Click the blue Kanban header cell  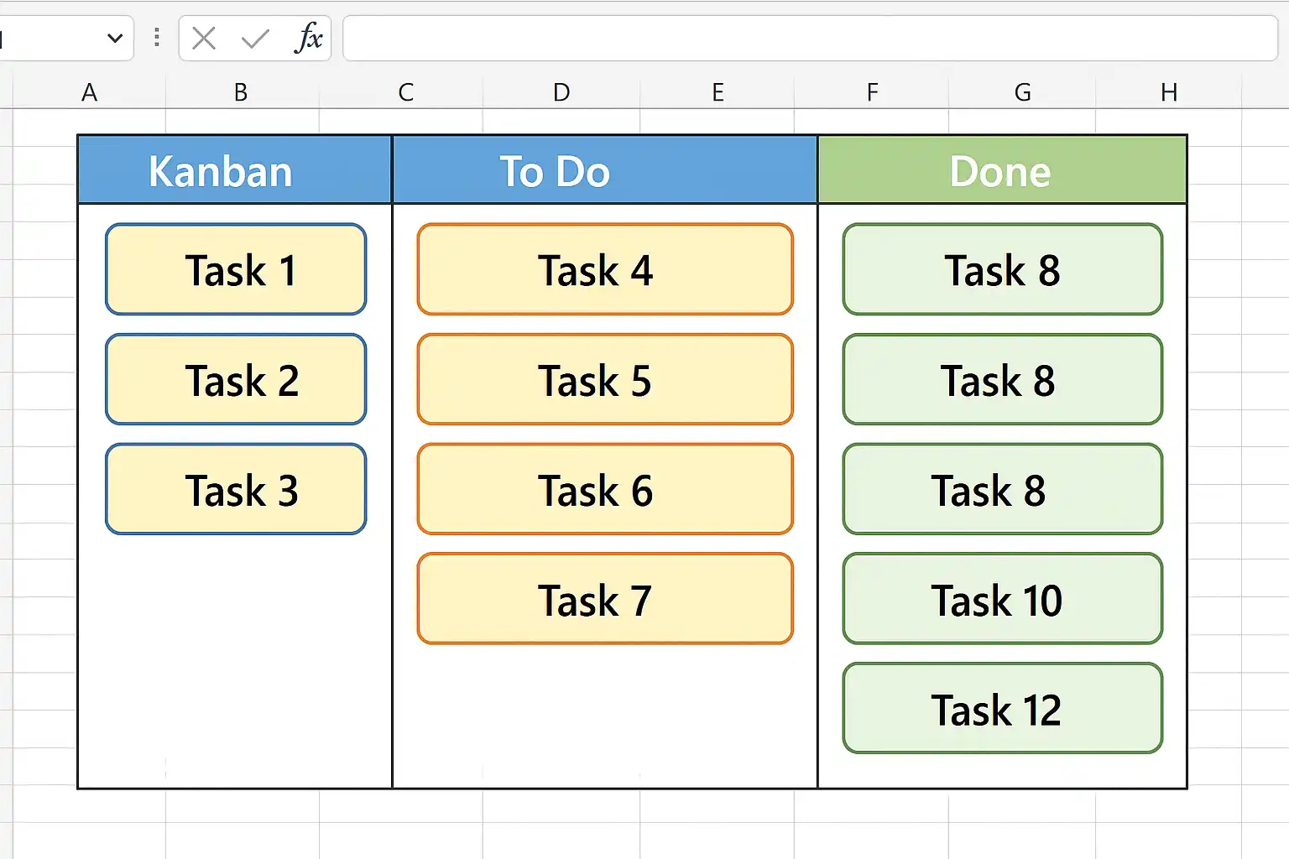[x=234, y=170]
